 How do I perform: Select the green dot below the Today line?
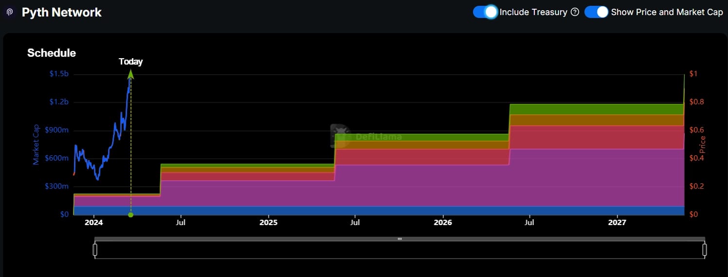click(130, 214)
